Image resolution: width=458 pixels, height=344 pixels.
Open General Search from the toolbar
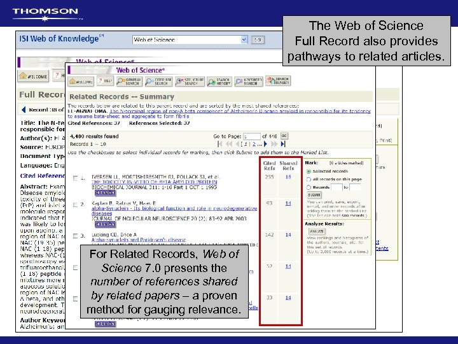tap(129, 82)
